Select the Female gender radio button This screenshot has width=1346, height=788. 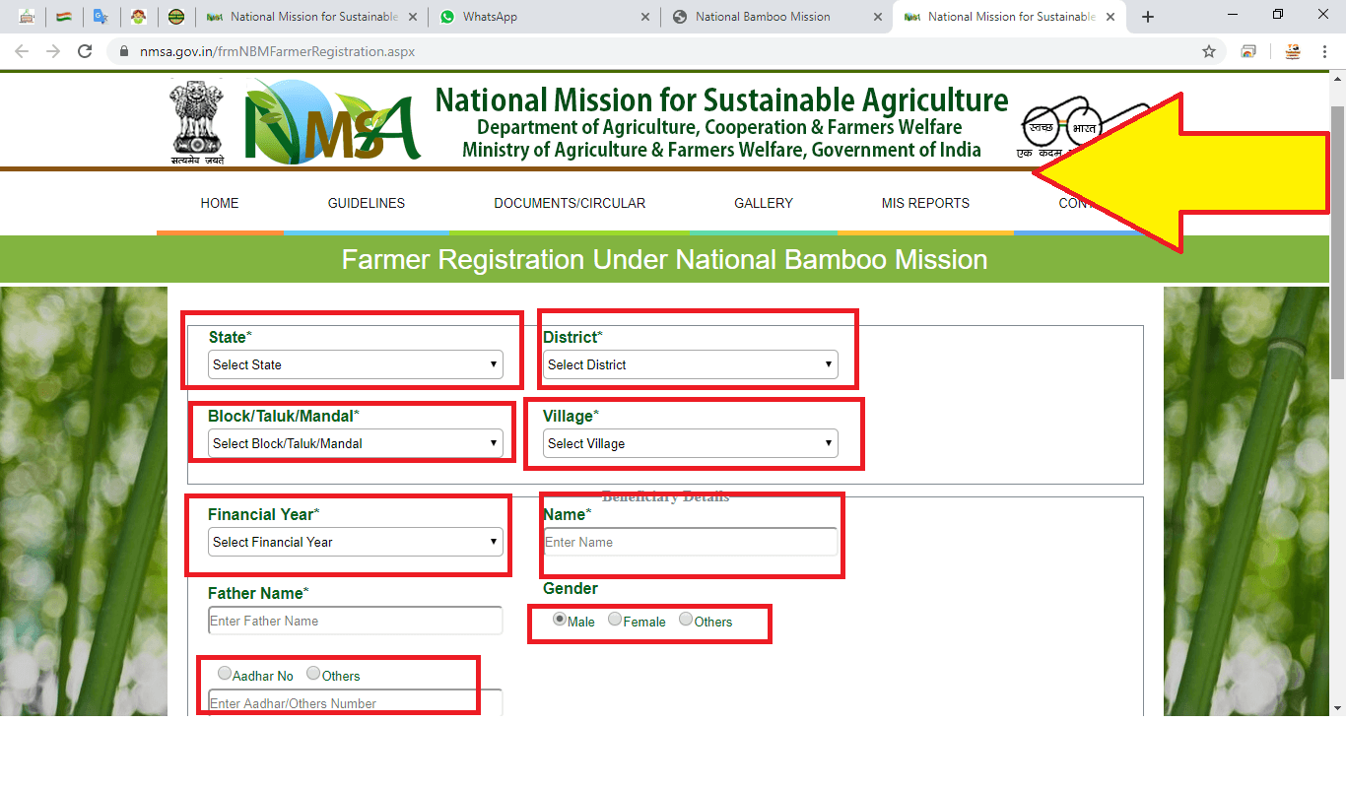pyautogui.click(x=615, y=620)
